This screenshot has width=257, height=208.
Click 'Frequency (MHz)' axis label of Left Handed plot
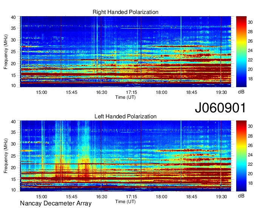pyautogui.click(x=6, y=156)
